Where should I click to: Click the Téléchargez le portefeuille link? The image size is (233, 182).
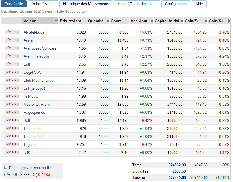[30, 168]
